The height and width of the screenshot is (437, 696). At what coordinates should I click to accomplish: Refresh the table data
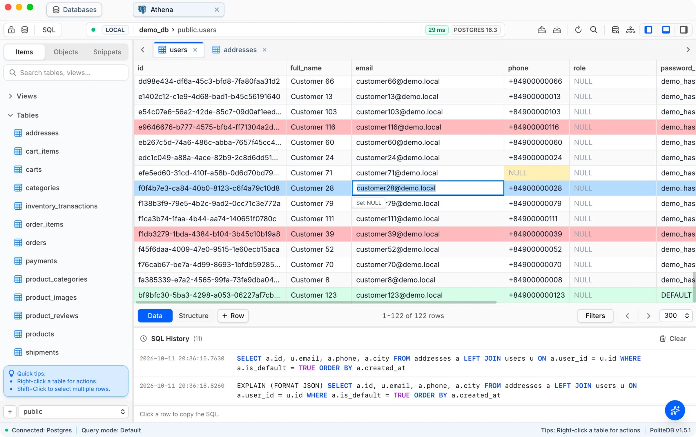pyautogui.click(x=578, y=30)
